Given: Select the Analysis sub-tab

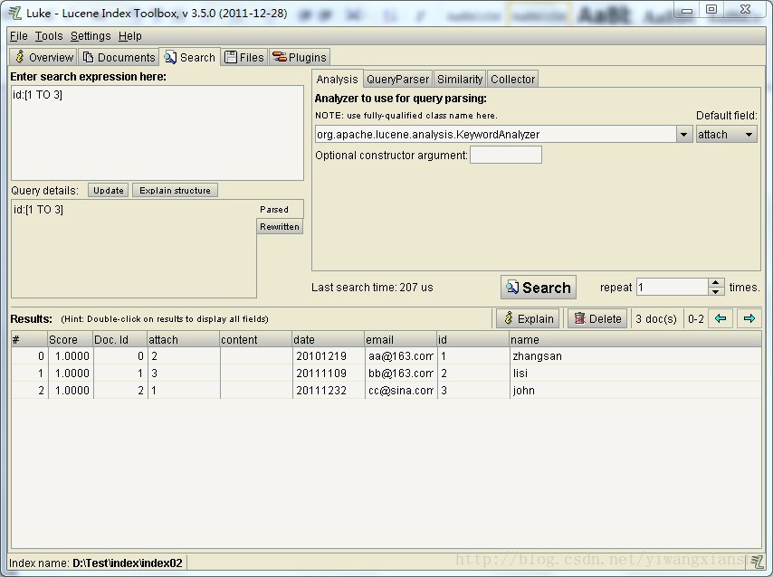Looking at the screenshot, I should coord(338,79).
